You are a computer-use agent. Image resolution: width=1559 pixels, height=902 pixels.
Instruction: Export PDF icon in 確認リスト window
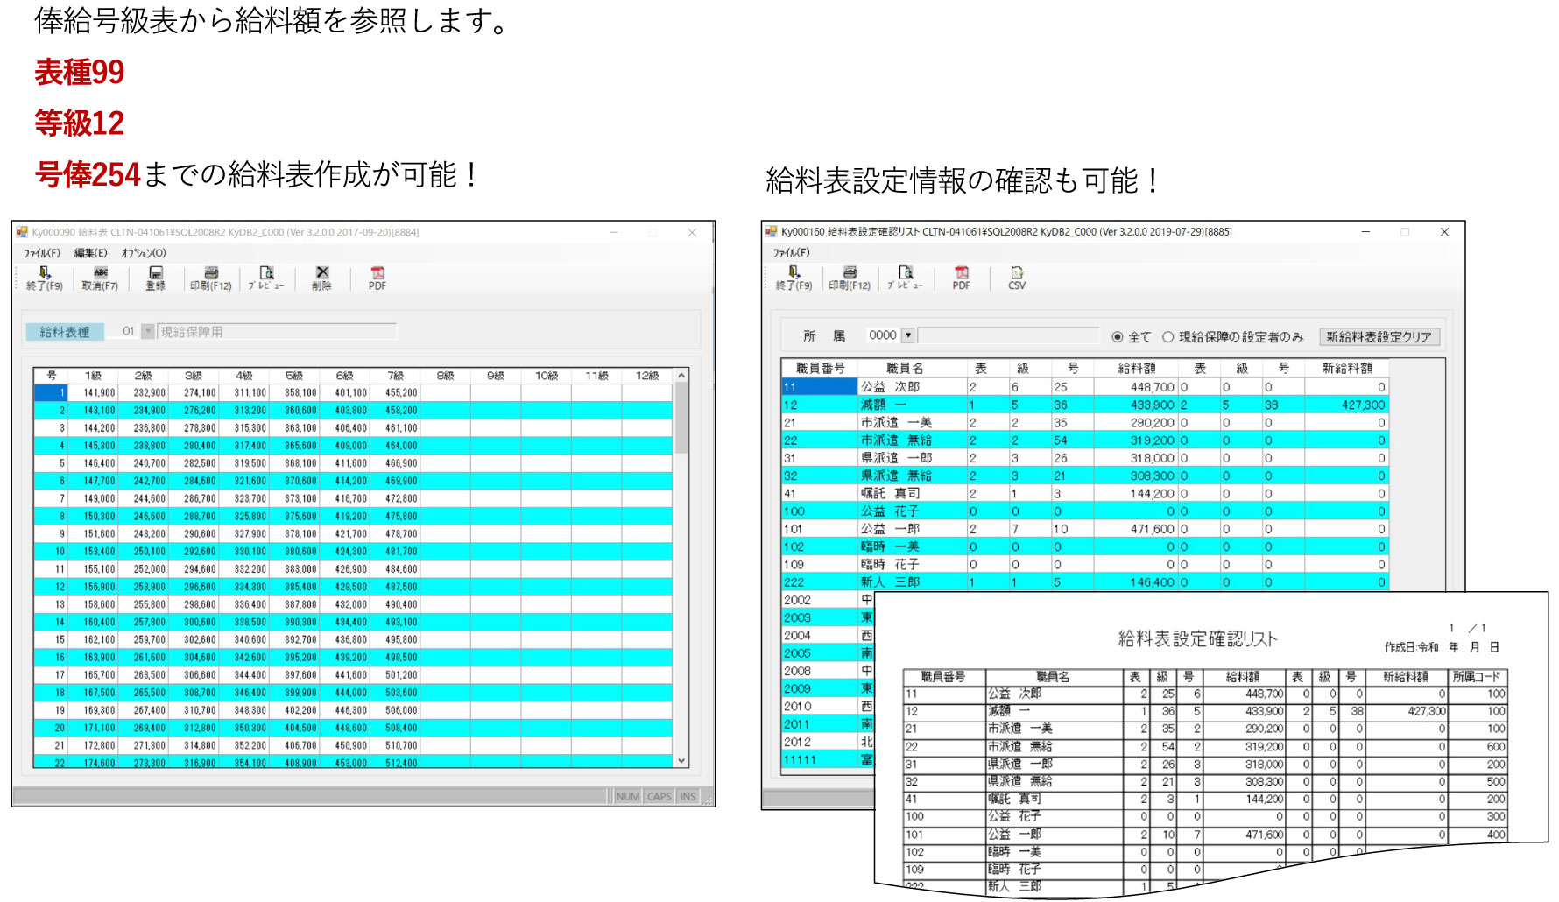click(962, 278)
